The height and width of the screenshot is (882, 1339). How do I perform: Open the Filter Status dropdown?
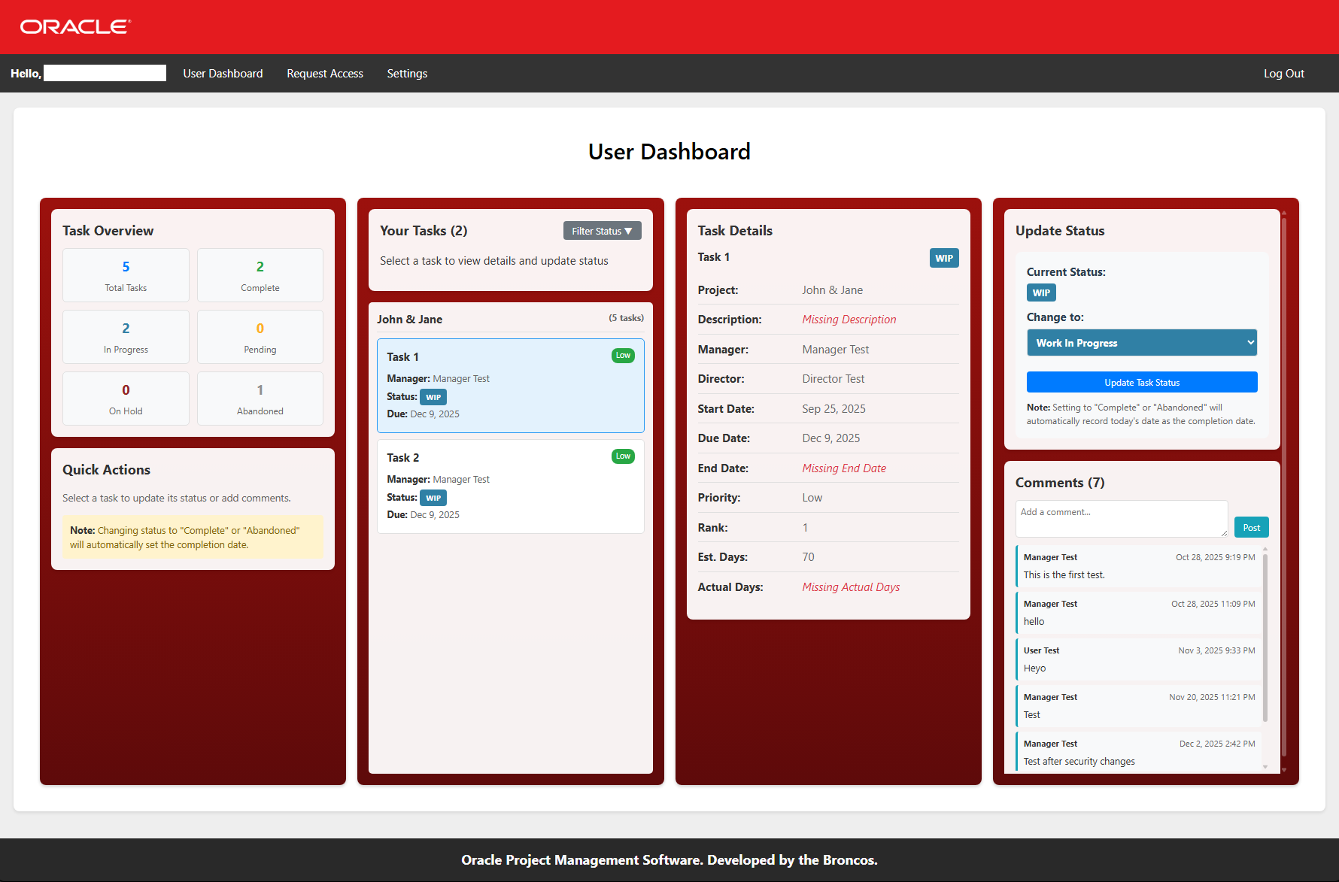pyautogui.click(x=602, y=230)
